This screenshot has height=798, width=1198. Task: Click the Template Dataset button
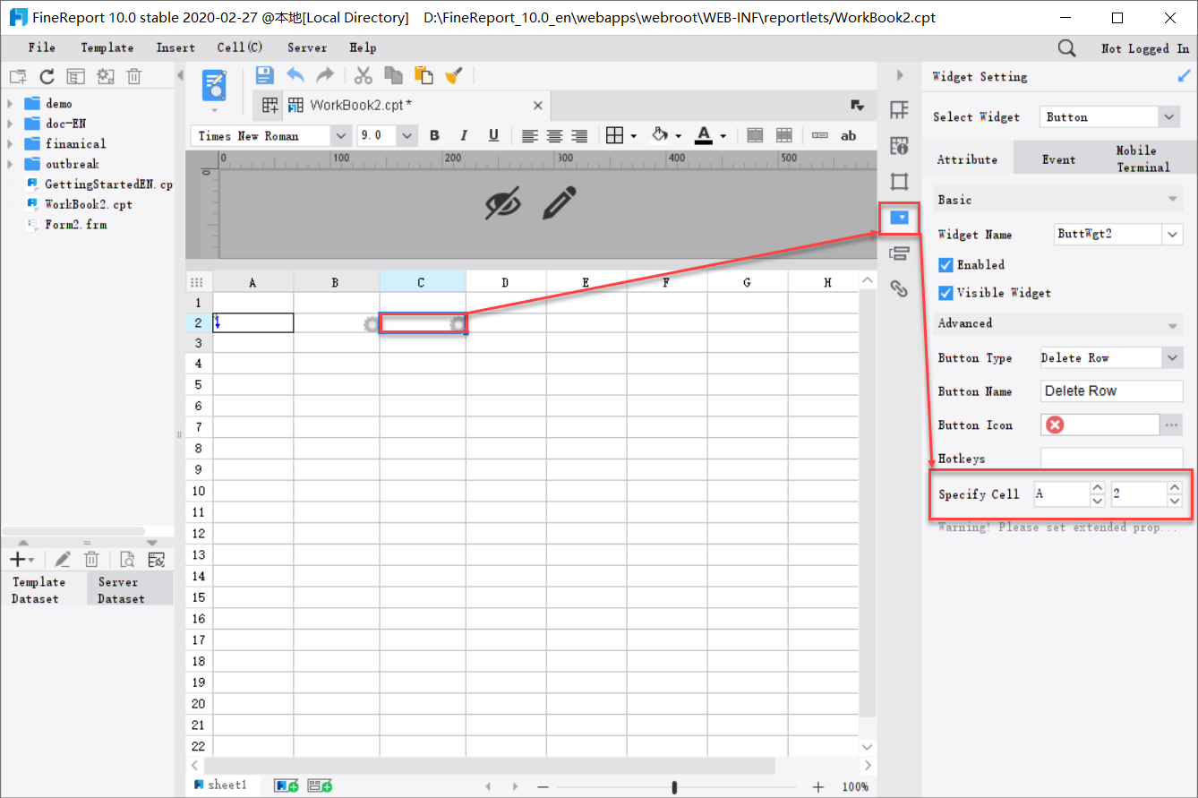click(38, 588)
